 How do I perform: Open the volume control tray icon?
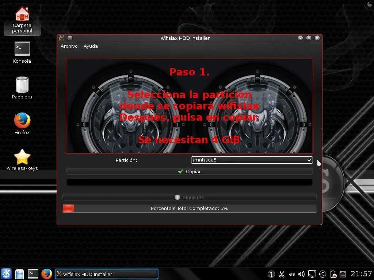coord(301,274)
